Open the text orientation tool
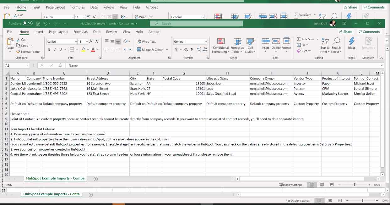 coord(126,42)
